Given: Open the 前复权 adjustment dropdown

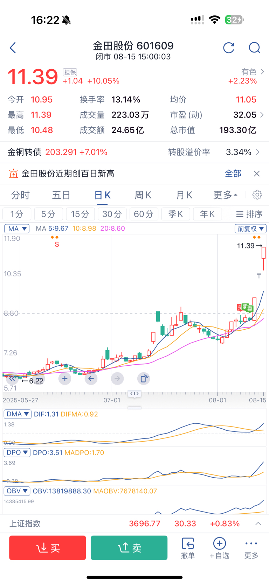Looking at the screenshot, I should 250,228.
